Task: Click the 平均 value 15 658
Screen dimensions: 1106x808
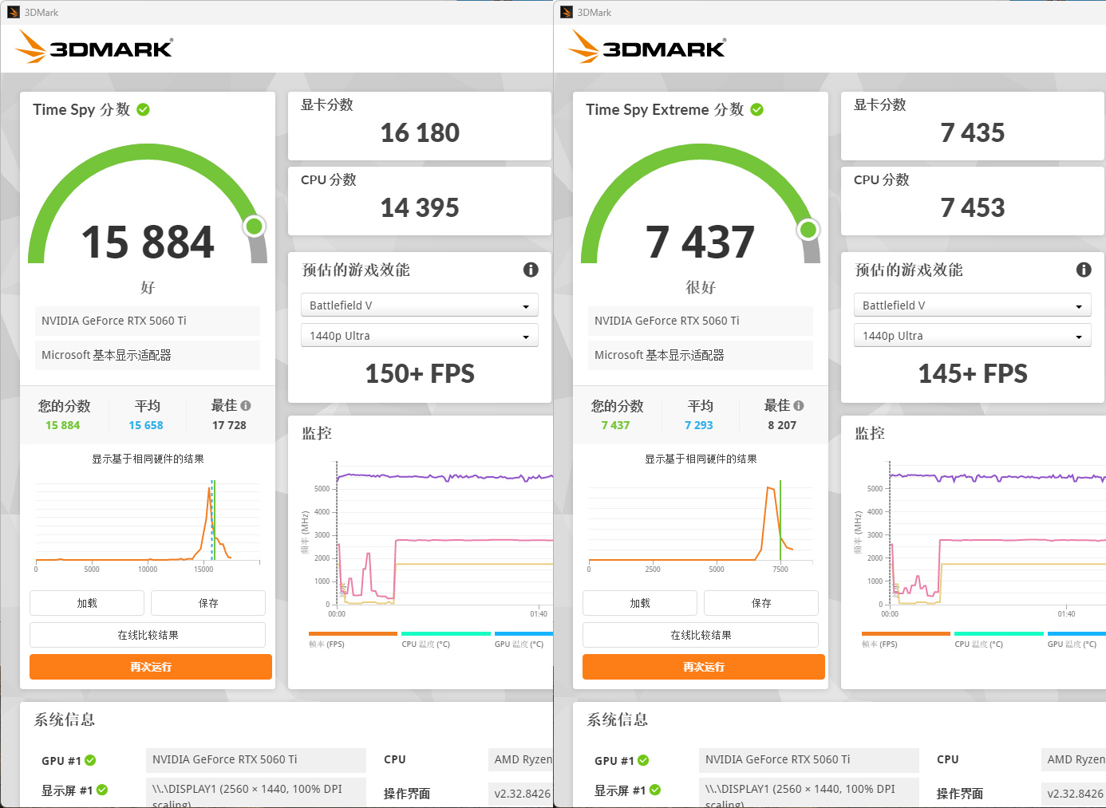Action: pyautogui.click(x=146, y=425)
